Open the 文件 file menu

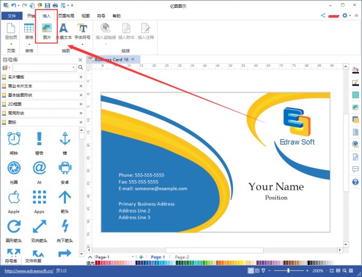(10, 16)
